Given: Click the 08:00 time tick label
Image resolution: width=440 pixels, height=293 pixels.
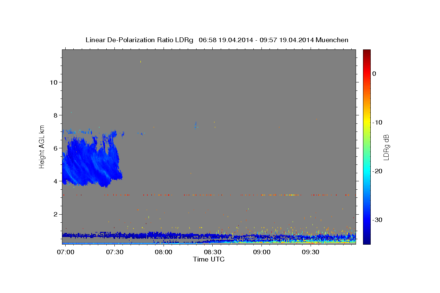Looking at the screenshot, I should [164, 252].
